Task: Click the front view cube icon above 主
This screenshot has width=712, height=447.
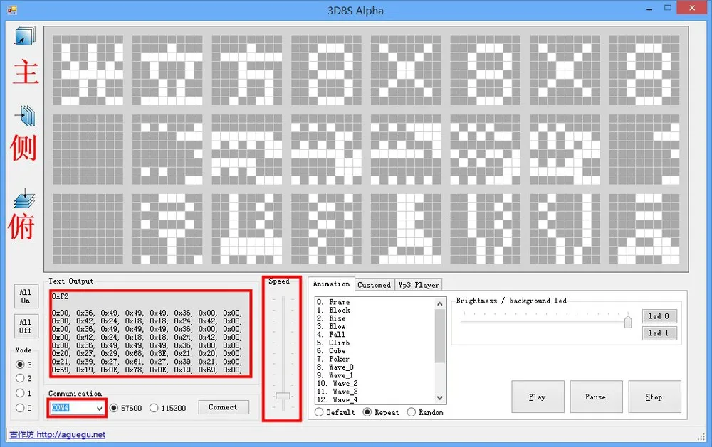Action: pyautogui.click(x=25, y=36)
